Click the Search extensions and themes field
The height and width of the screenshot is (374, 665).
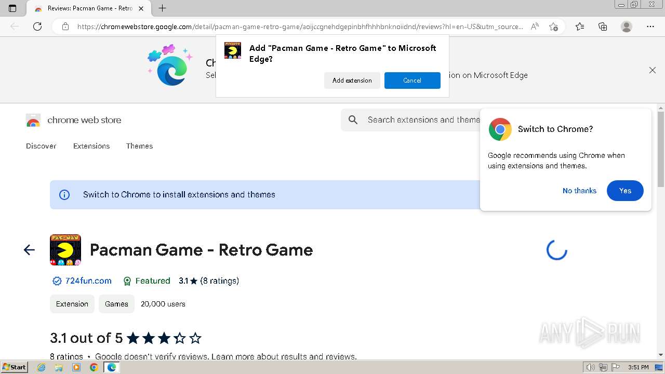pos(423,120)
